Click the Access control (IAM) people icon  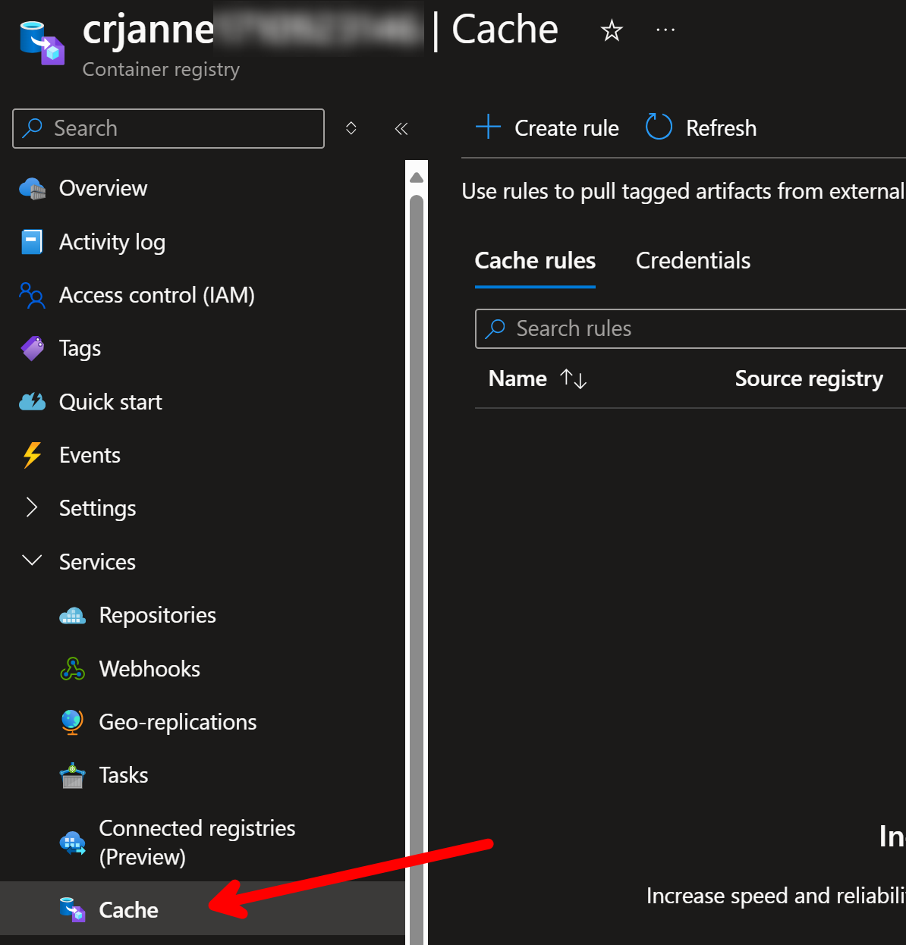tap(32, 295)
